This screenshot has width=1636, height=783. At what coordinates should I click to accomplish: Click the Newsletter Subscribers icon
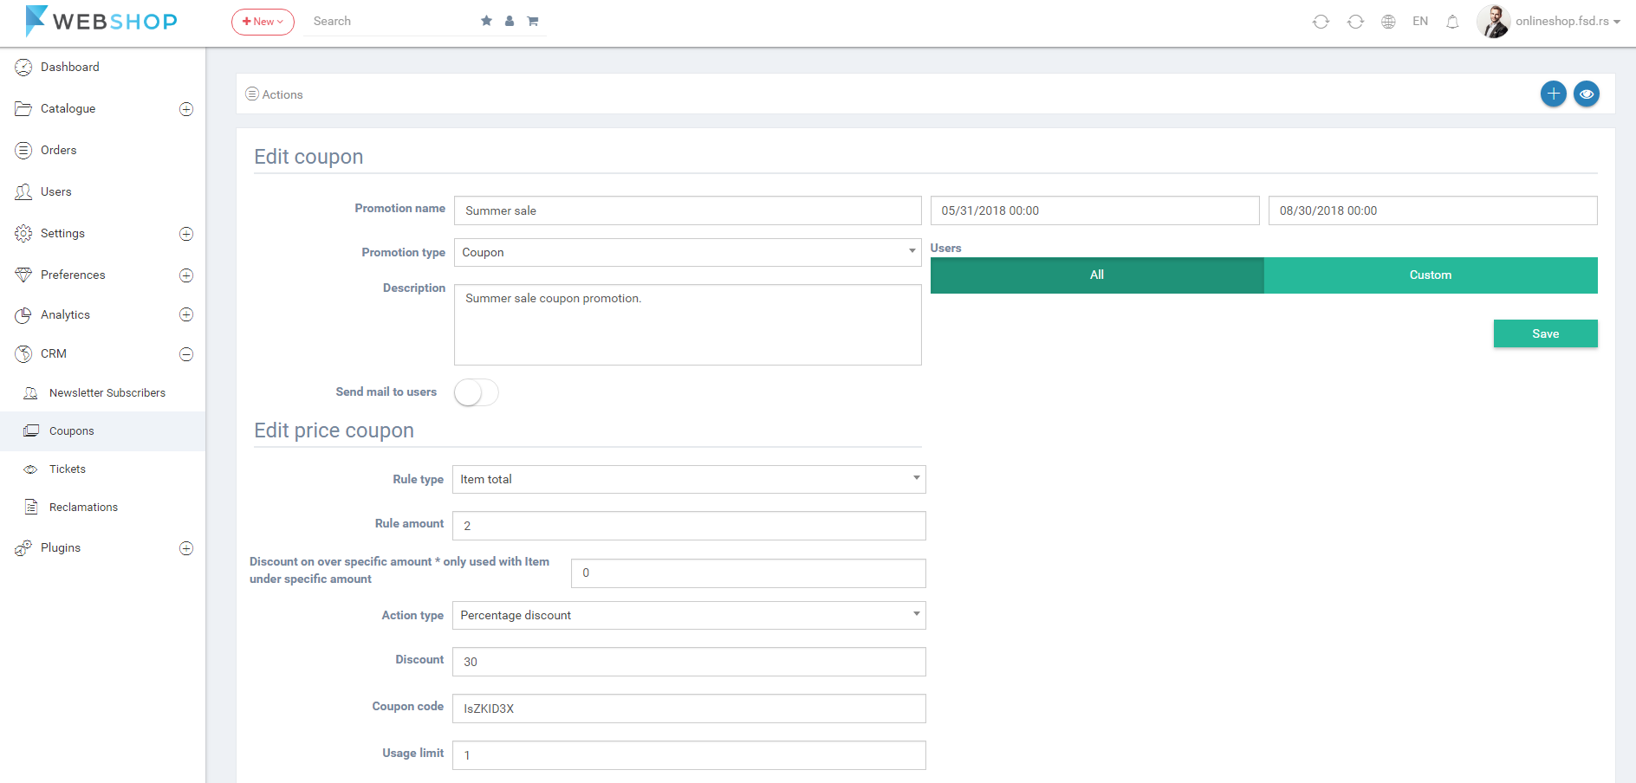point(31,392)
